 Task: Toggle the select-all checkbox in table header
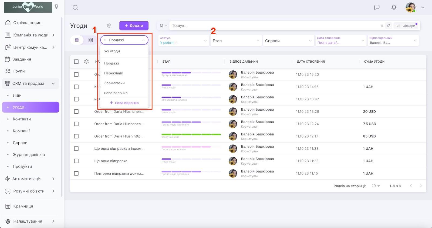coord(76,62)
